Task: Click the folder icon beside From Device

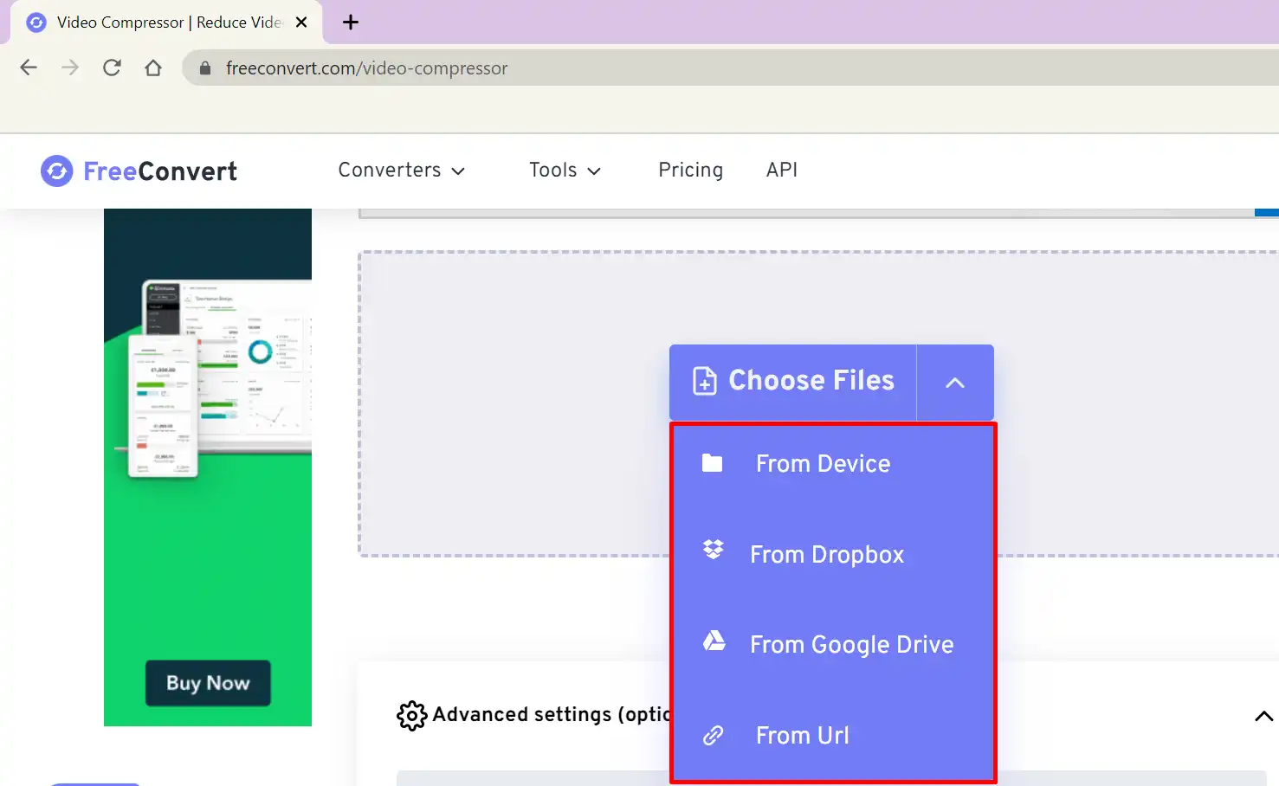Action: point(712,463)
